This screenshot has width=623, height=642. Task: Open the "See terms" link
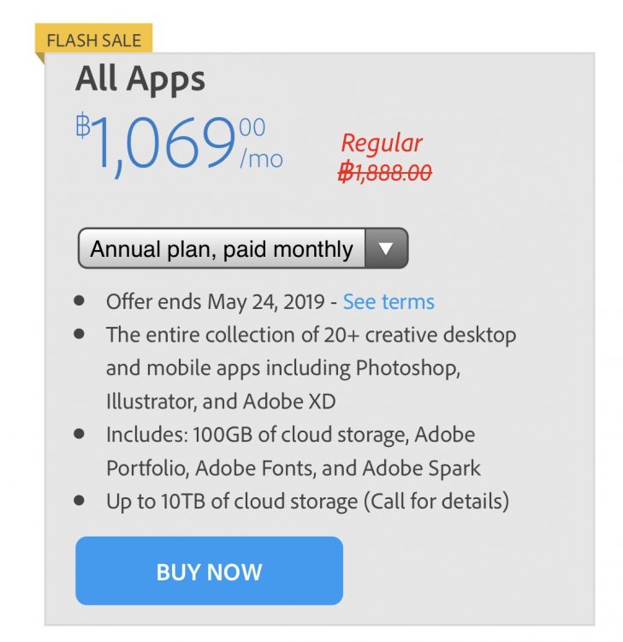tap(389, 302)
